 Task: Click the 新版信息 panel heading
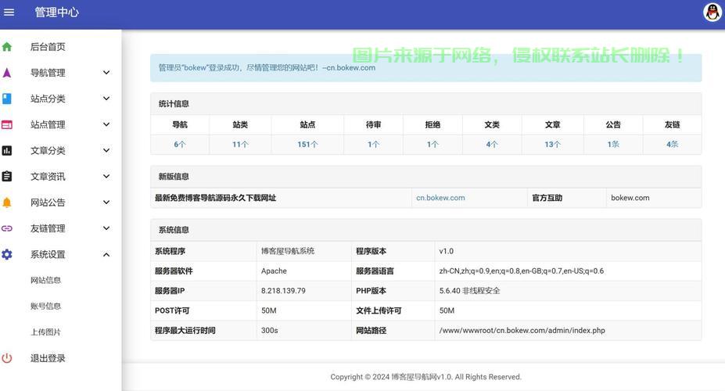pyautogui.click(x=174, y=177)
